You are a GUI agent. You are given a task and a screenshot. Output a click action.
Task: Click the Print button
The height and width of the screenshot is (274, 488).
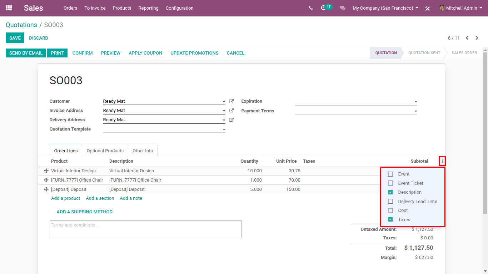coord(58,53)
